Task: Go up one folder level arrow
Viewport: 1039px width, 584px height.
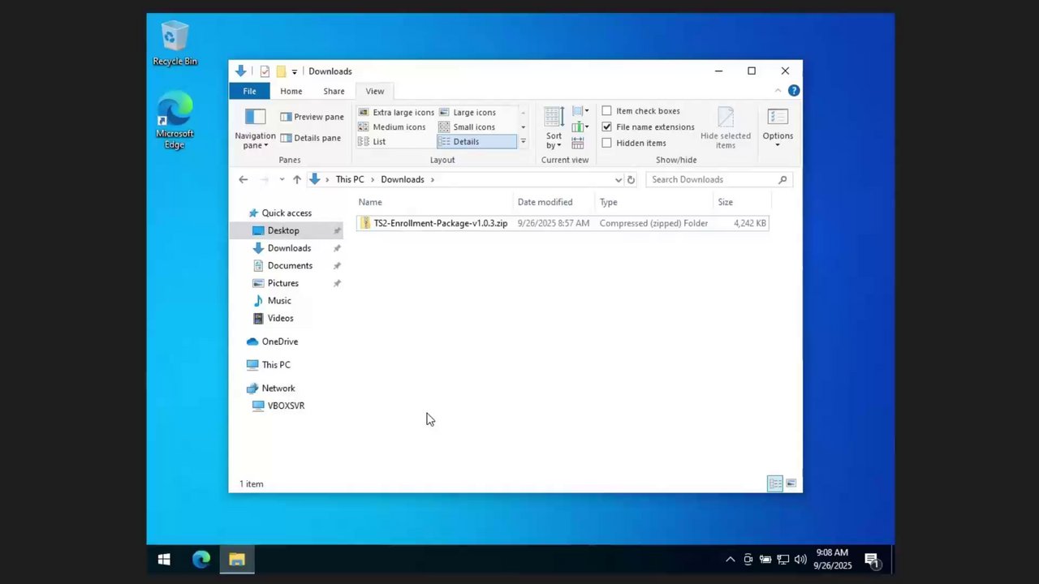Action: pos(297,179)
